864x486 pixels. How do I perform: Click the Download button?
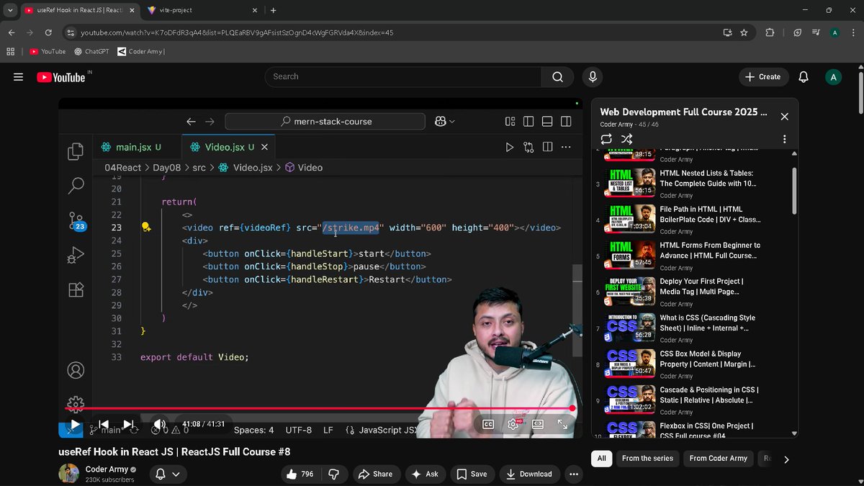click(529, 474)
